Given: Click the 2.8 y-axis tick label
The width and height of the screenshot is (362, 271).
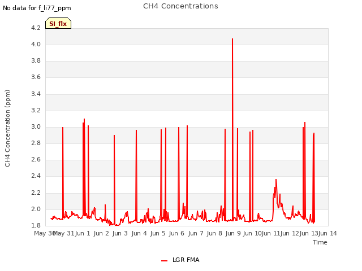Looking at the screenshot, I should (x=36, y=143).
